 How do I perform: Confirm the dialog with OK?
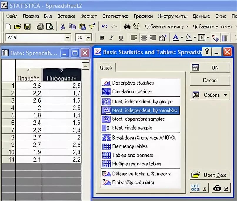[x=210, y=68]
